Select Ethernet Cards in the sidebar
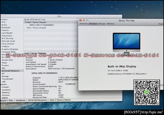The image size is (164, 115). 8,41
